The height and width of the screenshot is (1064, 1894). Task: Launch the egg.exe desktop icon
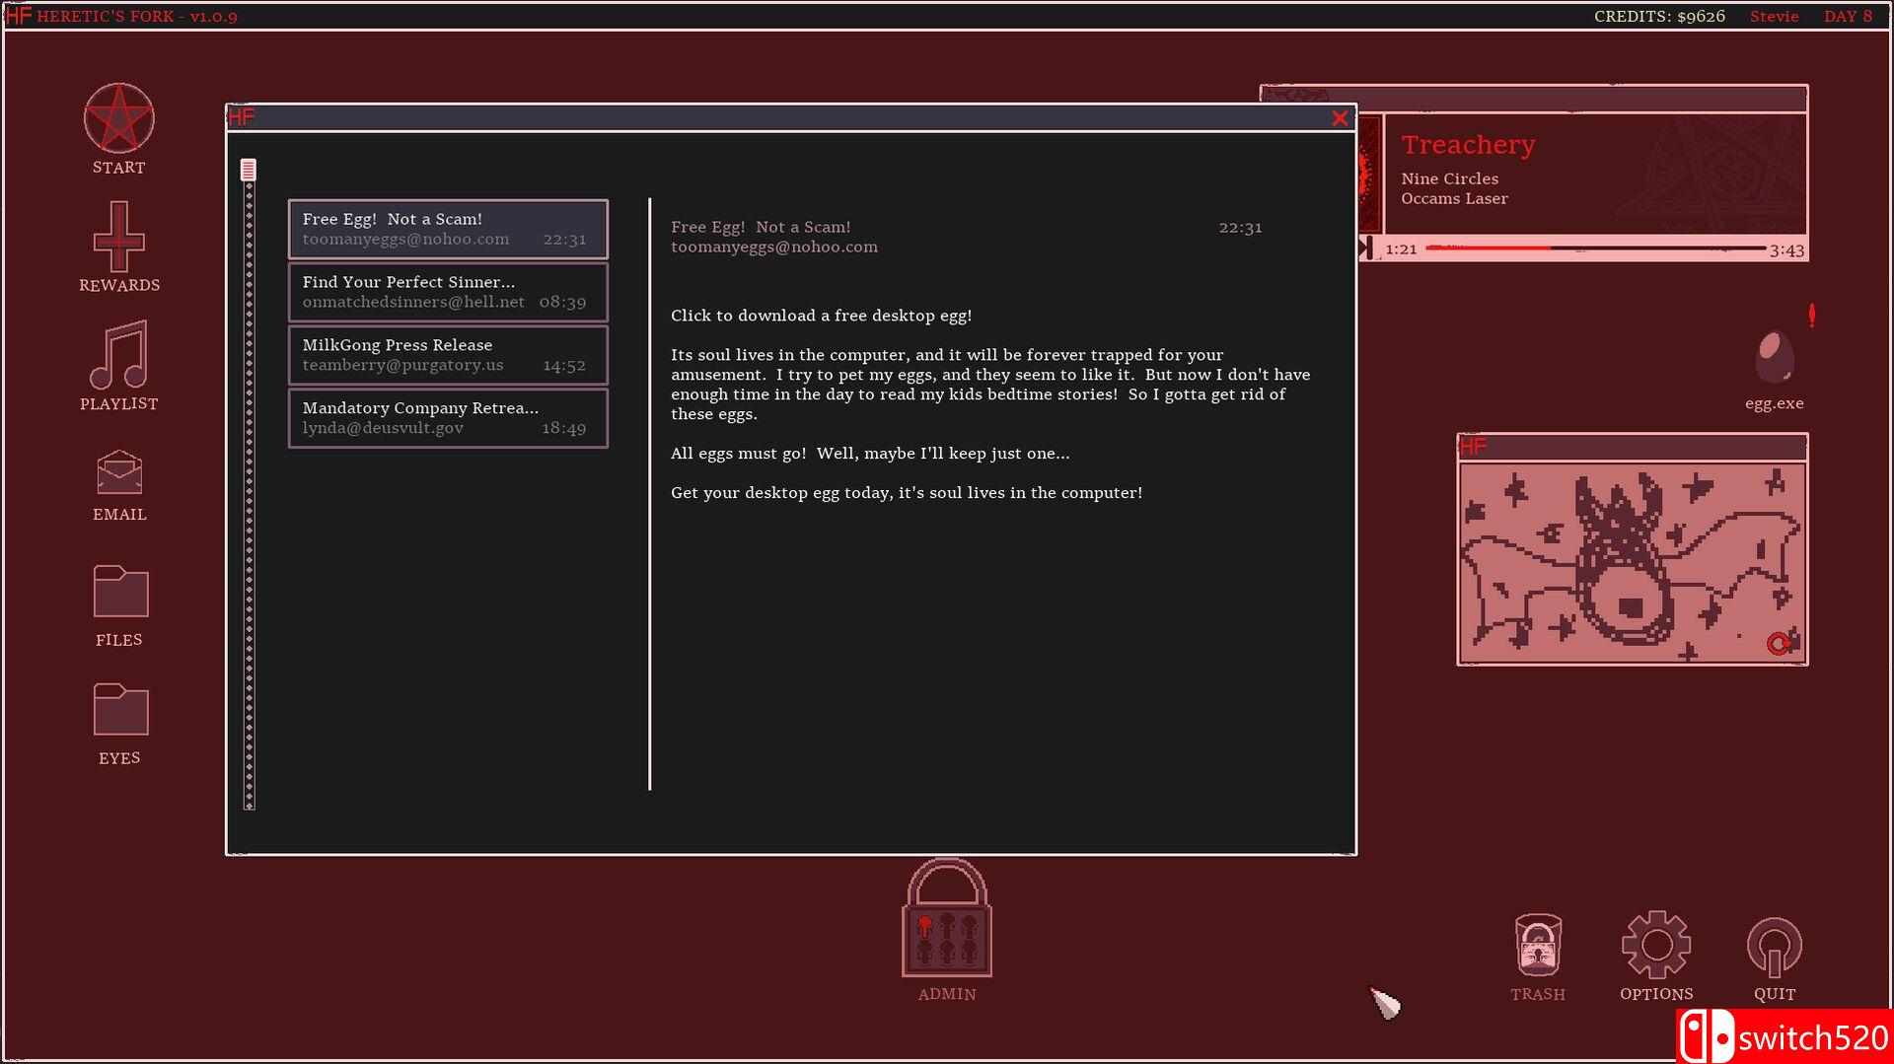[1774, 359]
